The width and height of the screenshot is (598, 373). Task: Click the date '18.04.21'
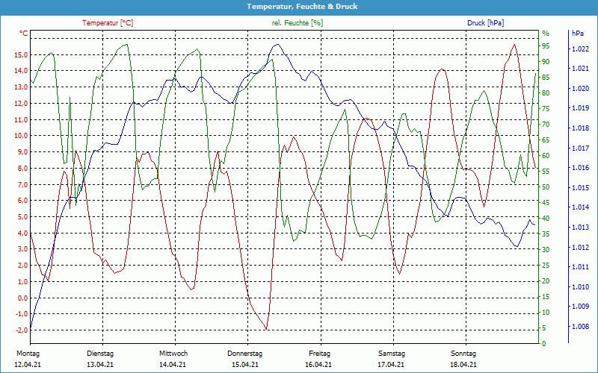pos(463,365)
